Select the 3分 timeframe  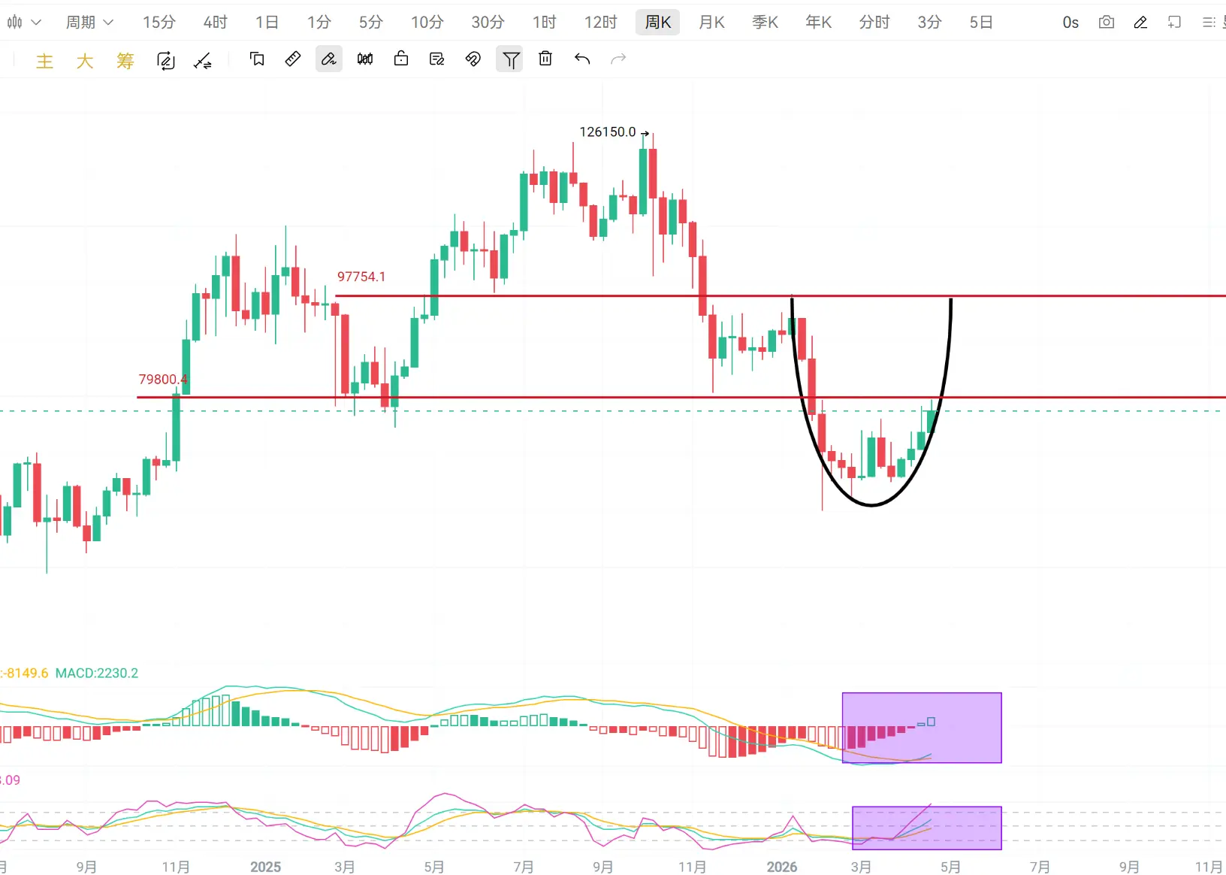click(x=930, y=23)
